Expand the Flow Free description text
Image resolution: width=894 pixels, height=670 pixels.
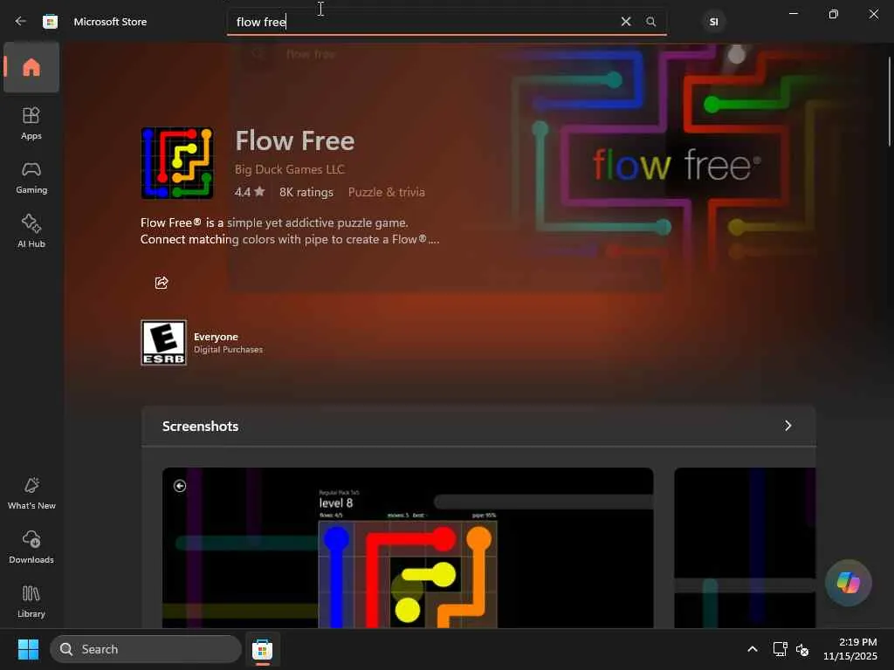[290, 230]
